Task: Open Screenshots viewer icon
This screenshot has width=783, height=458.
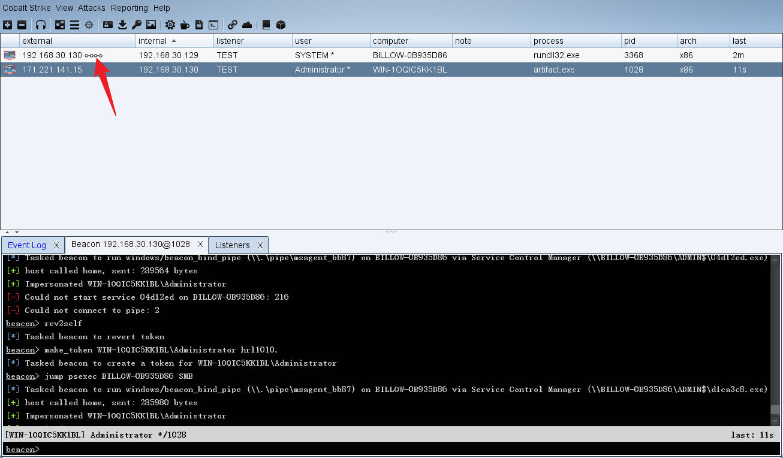Action: pos(151,25)
